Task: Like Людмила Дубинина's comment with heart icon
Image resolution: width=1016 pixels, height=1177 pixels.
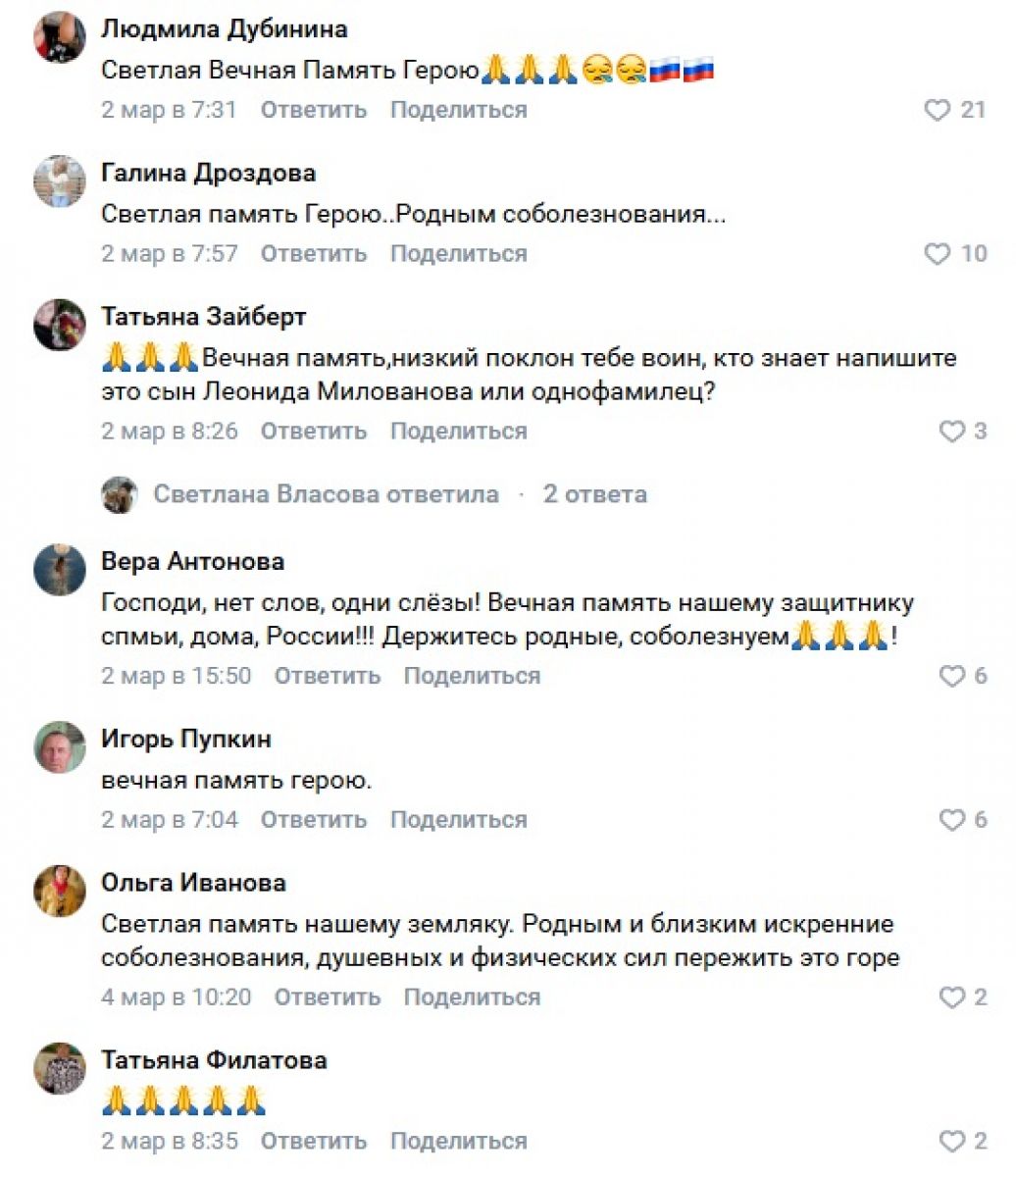Action: coord(938,110)
